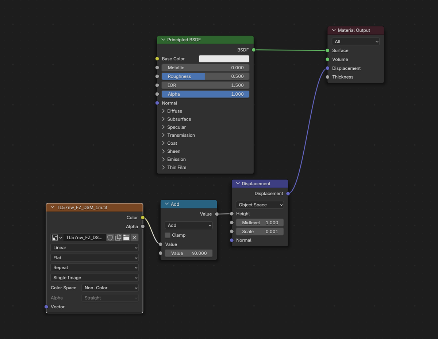Viewport: 438px width, 339px height.
Task: Enable the Clamp checkbox
Action: pyautogui.click(x=168, y=235)
